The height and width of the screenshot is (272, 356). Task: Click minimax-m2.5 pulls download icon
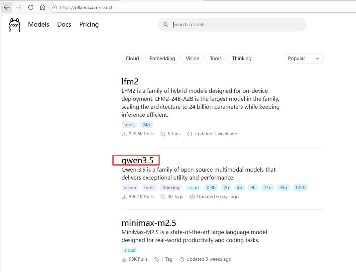point(124,259)
